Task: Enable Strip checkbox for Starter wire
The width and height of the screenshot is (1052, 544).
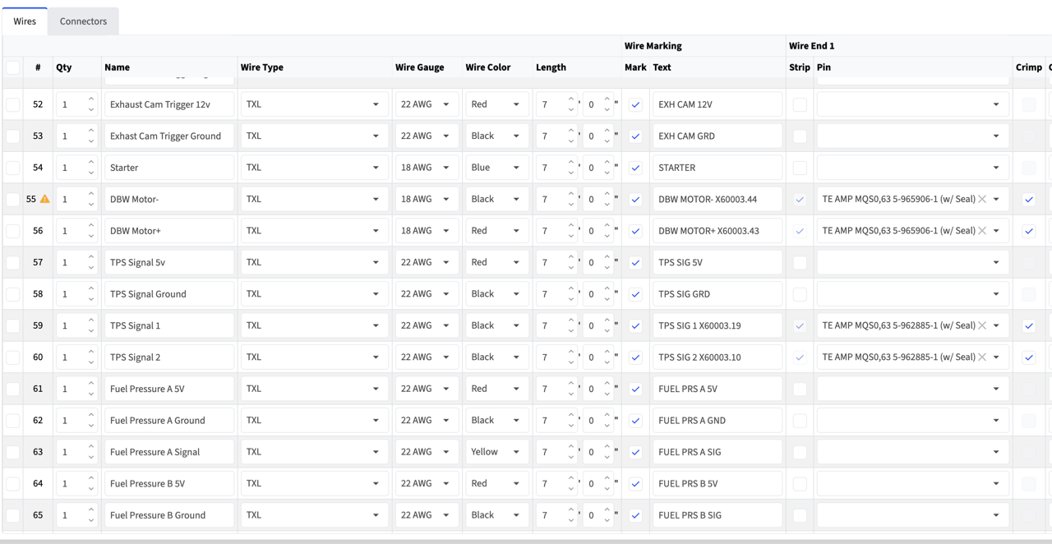Action: (800, 168)
